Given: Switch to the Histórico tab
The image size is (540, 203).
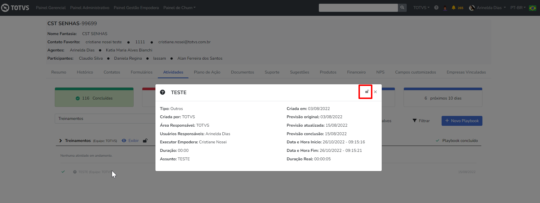Looking at the screenshot, I should point(85,72).
